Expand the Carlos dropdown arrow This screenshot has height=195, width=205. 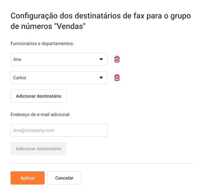(x=101, y=78)
